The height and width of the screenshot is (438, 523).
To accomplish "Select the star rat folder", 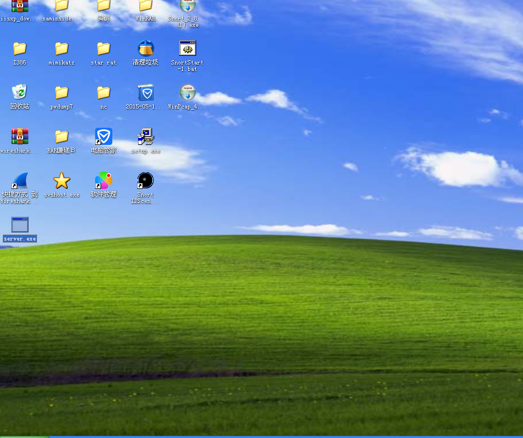I will pos(104,49).
